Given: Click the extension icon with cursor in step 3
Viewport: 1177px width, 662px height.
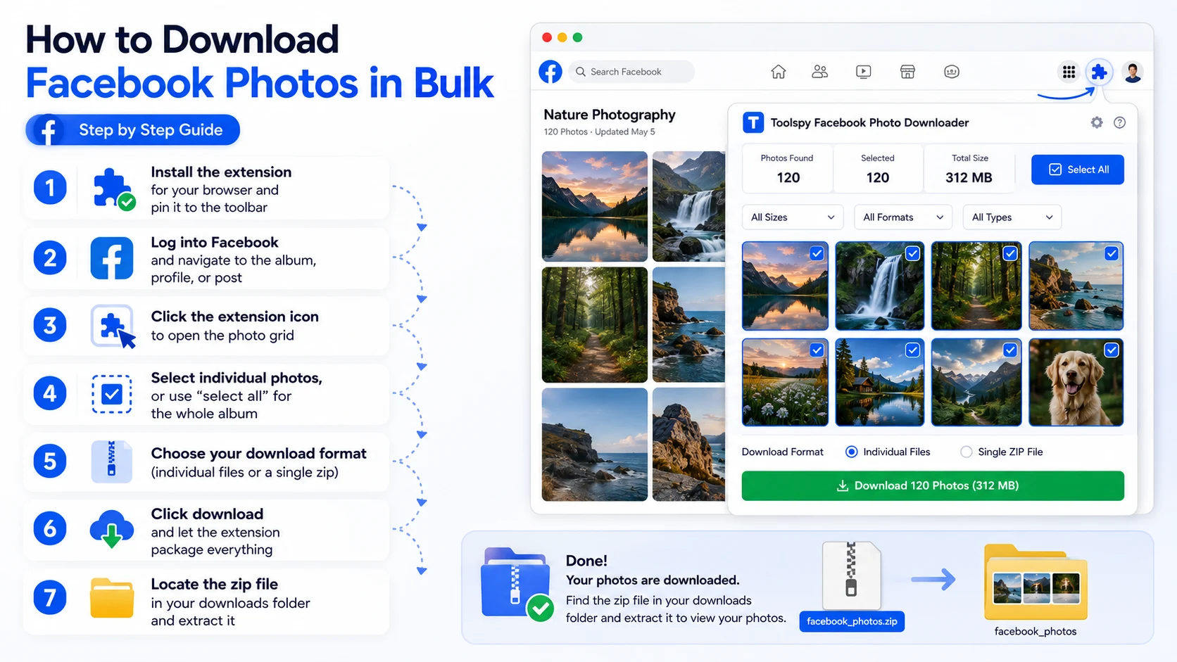Looking at the screenshot, I should tap(113, 326).
